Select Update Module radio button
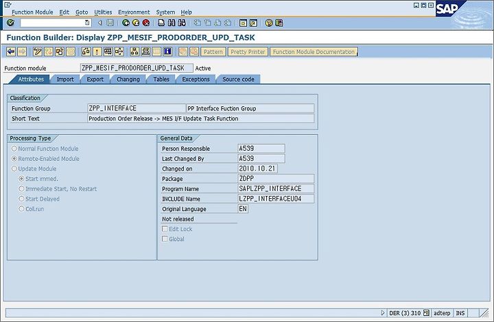This screenshot has height=322, width=494. click(x=14, y=169)
